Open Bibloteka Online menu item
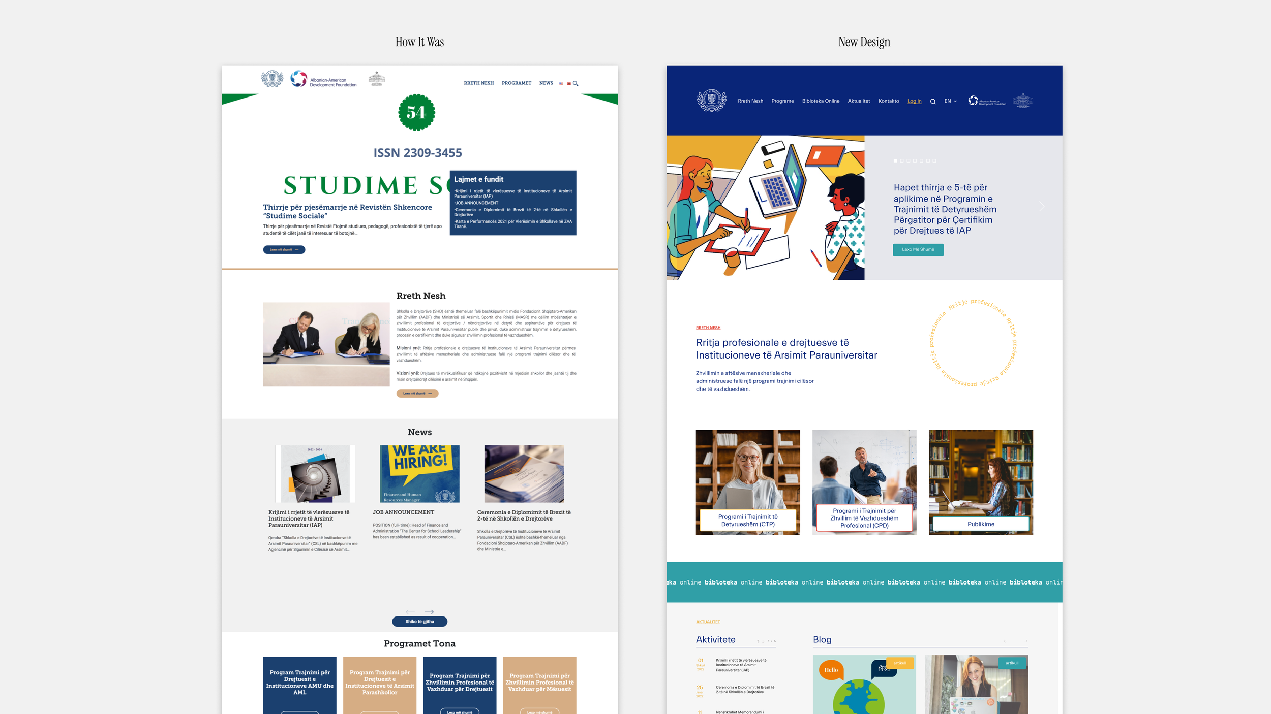 coord(821,101)
